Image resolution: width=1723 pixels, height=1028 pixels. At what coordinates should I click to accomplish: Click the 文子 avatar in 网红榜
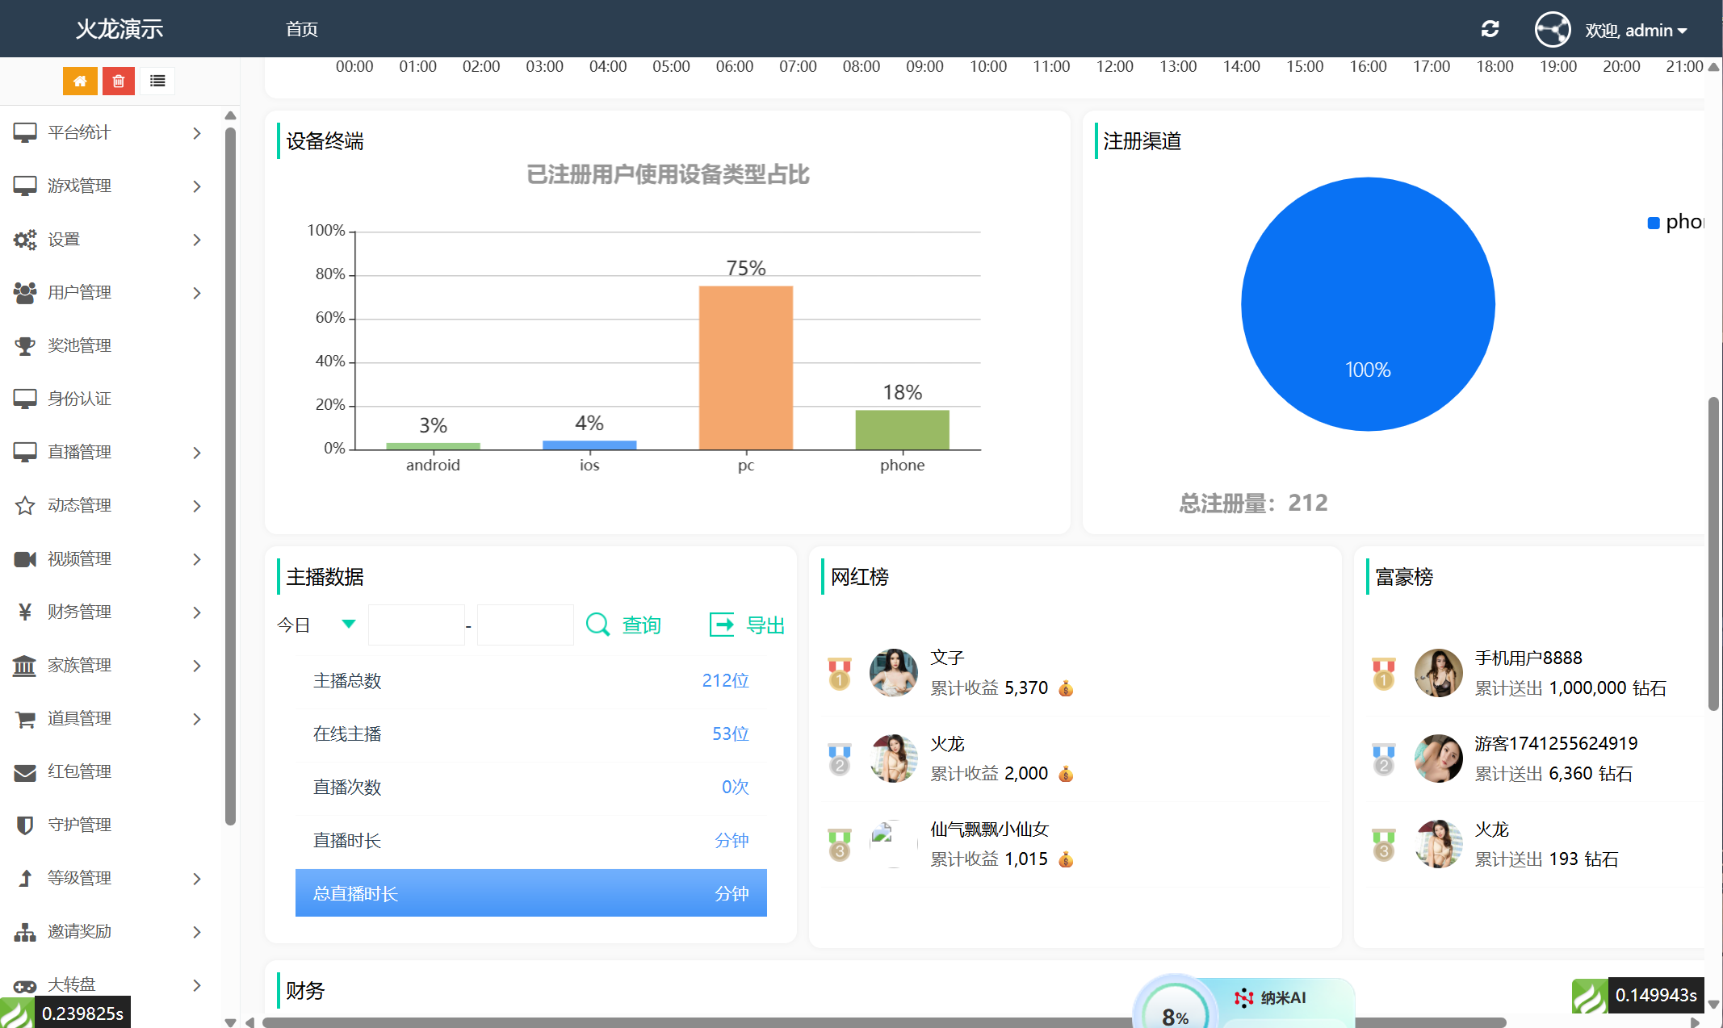[893, 672]
